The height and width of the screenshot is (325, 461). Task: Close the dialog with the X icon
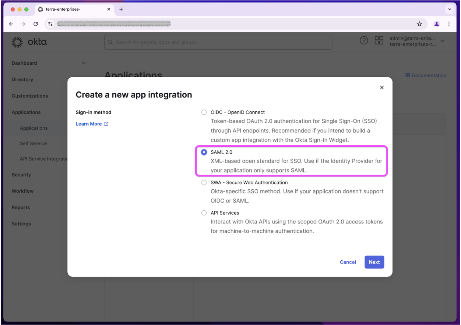[x=382, y=87]
